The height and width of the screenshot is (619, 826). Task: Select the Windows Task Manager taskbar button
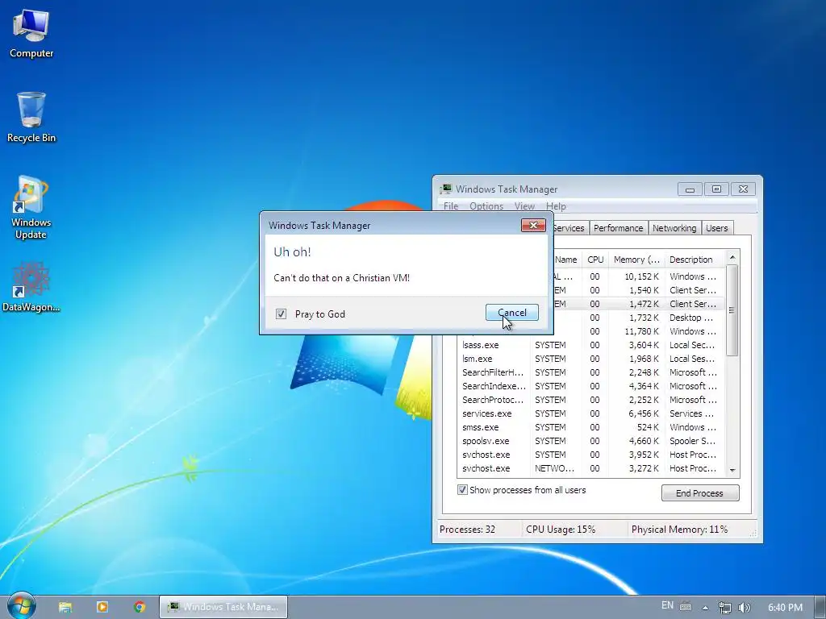click(223, 607)
